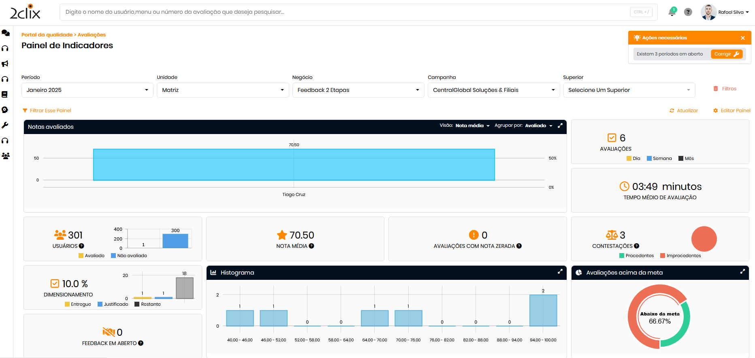Open the Período dropdown showing Janeiro 2025
The image size is (755, 358).
coord(87,90)
